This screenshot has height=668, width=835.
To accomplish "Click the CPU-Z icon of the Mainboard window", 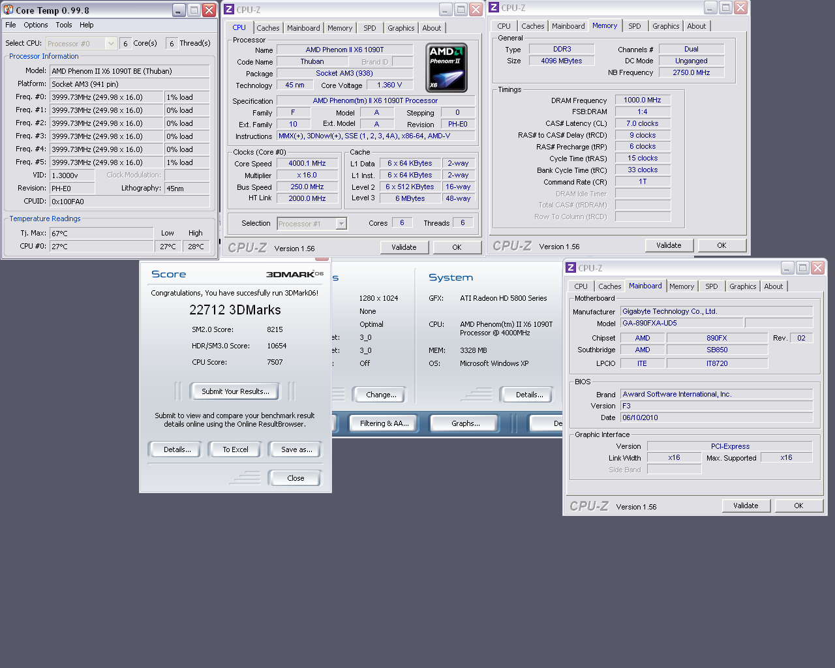I will tap(571, 267).
